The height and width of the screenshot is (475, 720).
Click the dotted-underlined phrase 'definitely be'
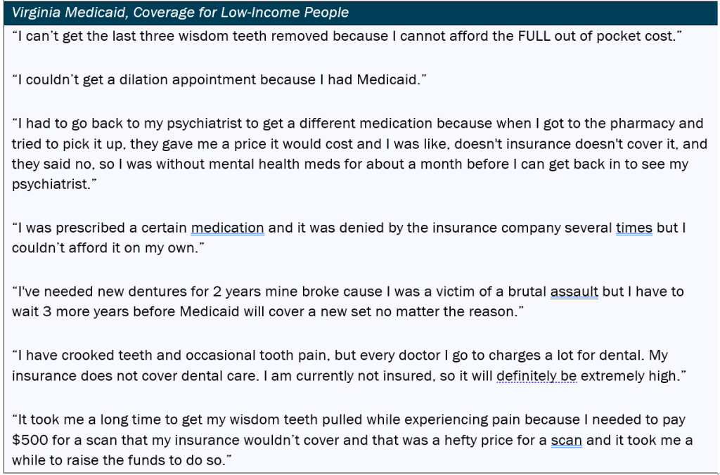(536, 376)
